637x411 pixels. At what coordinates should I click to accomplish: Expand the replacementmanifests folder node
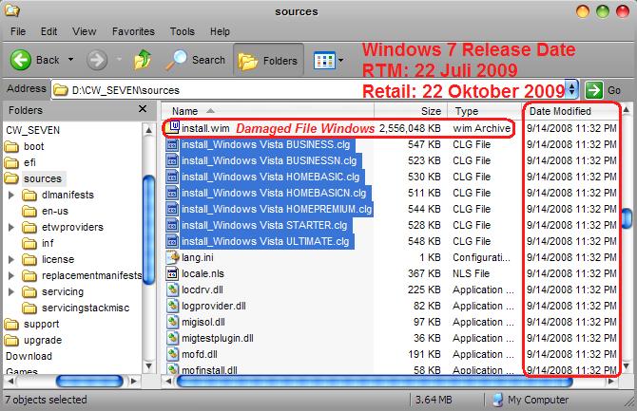(x=11, y=275)
